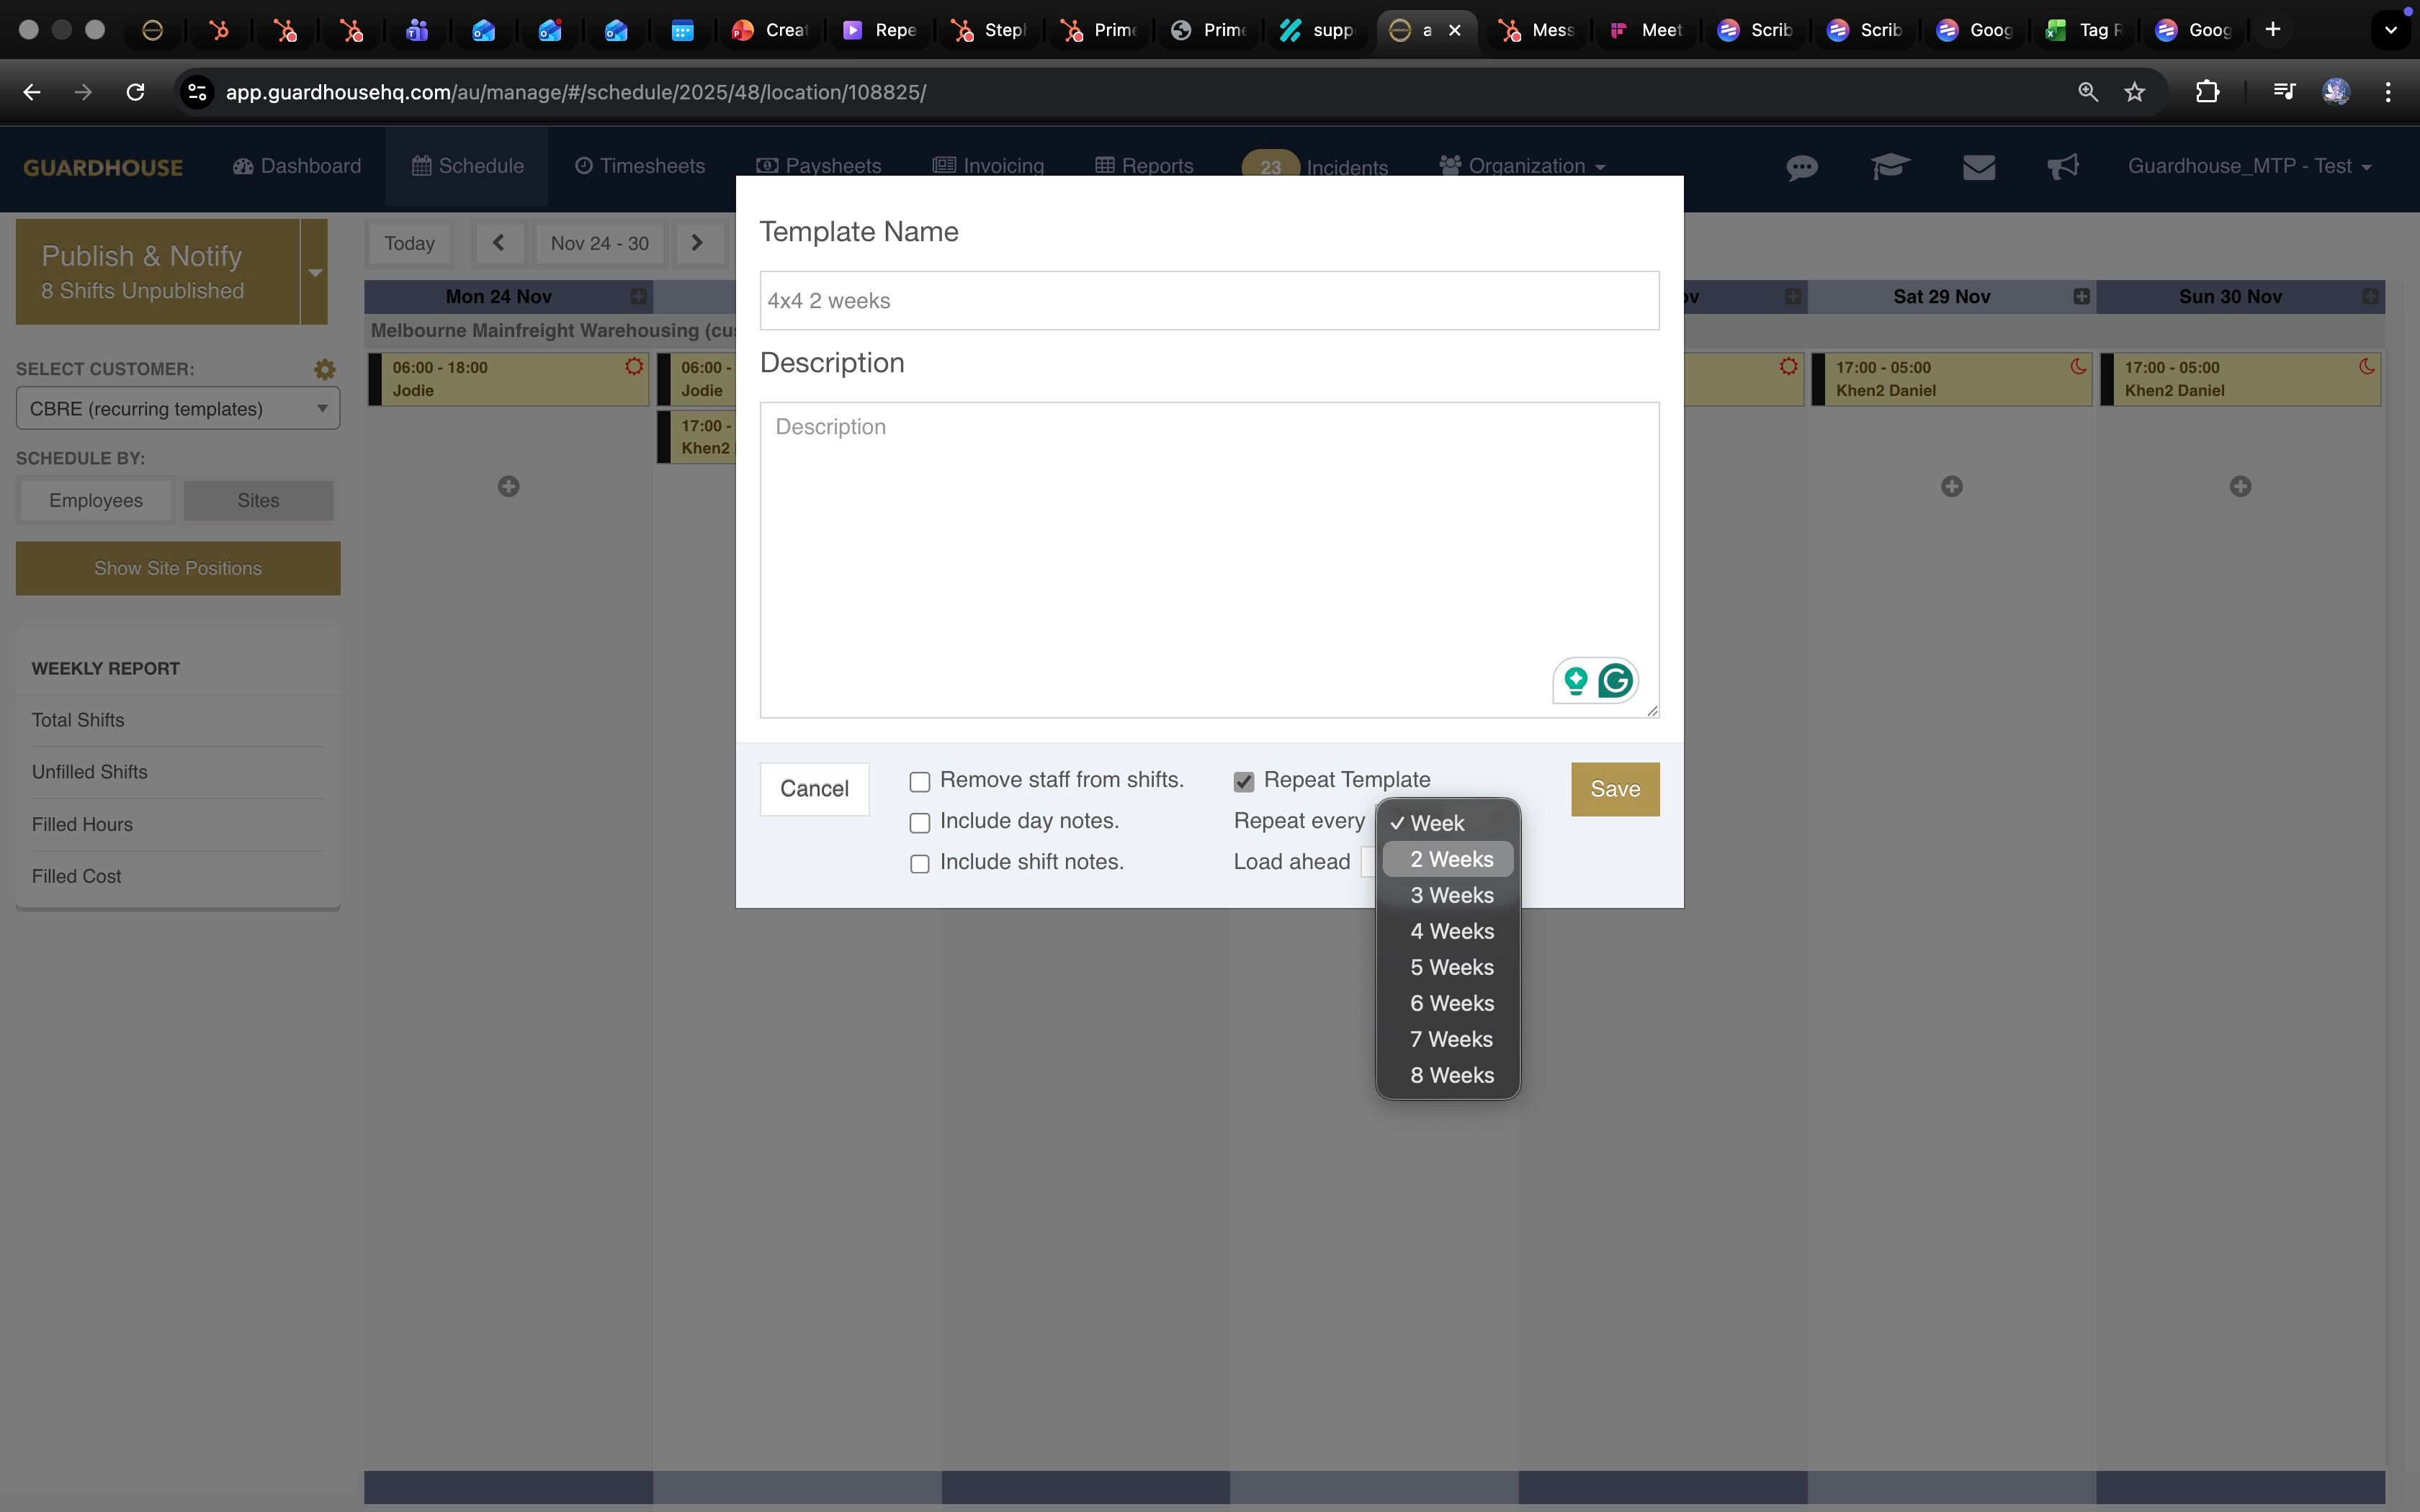Open the graduation cap training icon
Viewport: 2420px width, 1512px height.
click(1890, 167)
